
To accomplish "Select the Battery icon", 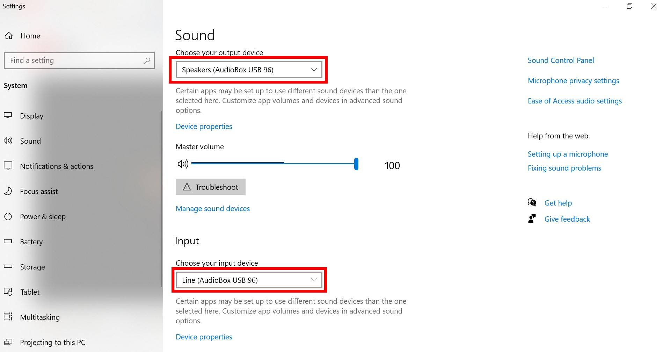I will click(x=8, y=241).
